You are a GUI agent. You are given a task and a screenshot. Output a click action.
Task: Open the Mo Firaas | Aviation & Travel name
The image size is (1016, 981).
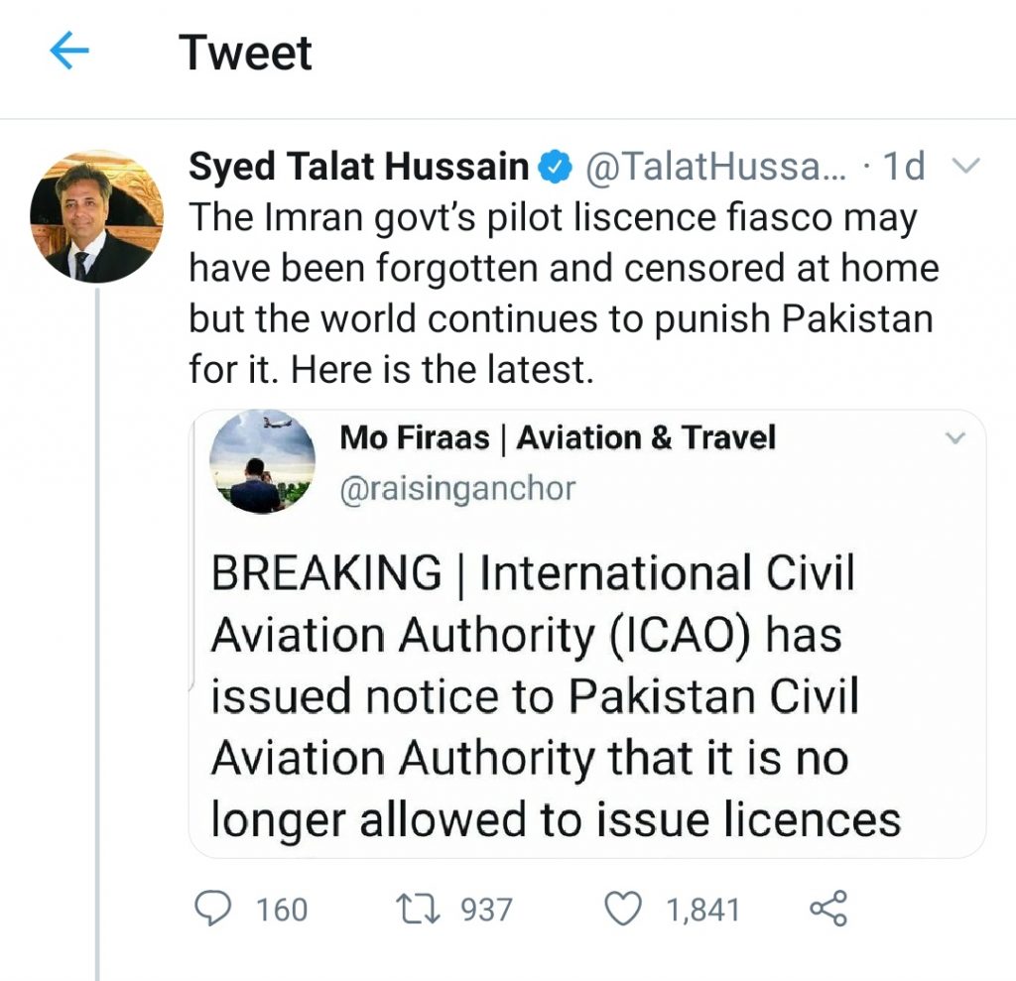[x=558, y=437]
